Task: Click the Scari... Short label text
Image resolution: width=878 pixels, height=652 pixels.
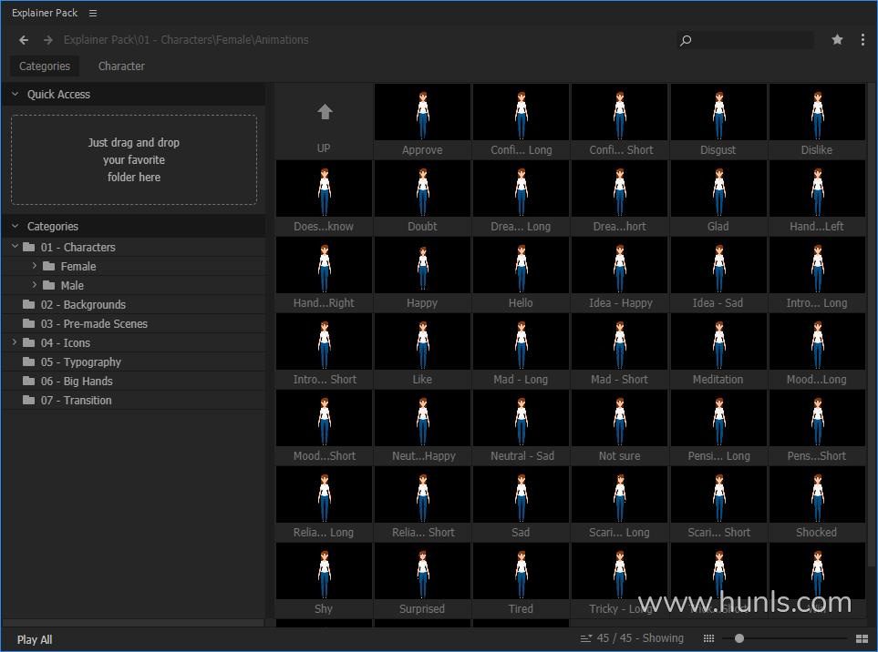Action: [x=719, y=533]
